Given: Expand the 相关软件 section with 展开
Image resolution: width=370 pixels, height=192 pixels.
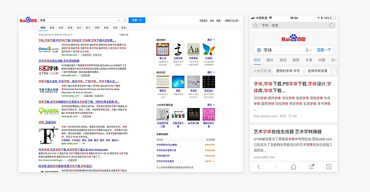Looking at the screenshot, I should (x=211, y=40).
